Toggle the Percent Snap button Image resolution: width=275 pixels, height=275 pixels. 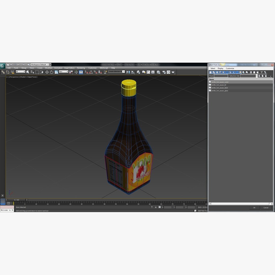point(95,72)
